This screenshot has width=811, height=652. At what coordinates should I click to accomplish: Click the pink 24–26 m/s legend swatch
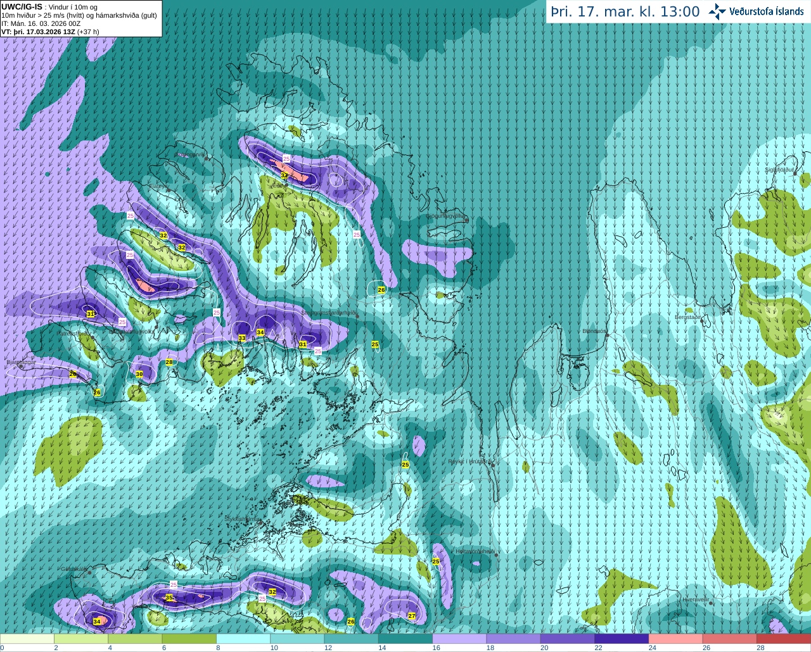tap(675, 639)
